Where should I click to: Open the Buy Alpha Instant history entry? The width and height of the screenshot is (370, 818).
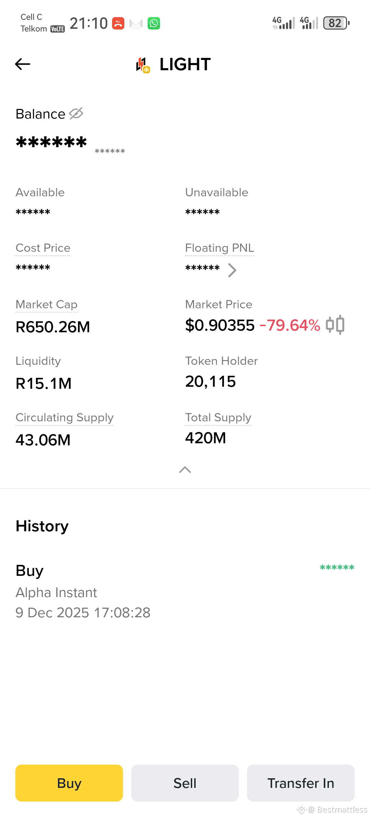point(185,591)
